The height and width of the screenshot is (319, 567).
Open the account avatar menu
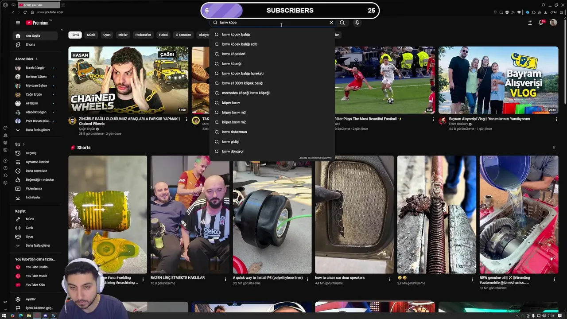tap(553, 23)
